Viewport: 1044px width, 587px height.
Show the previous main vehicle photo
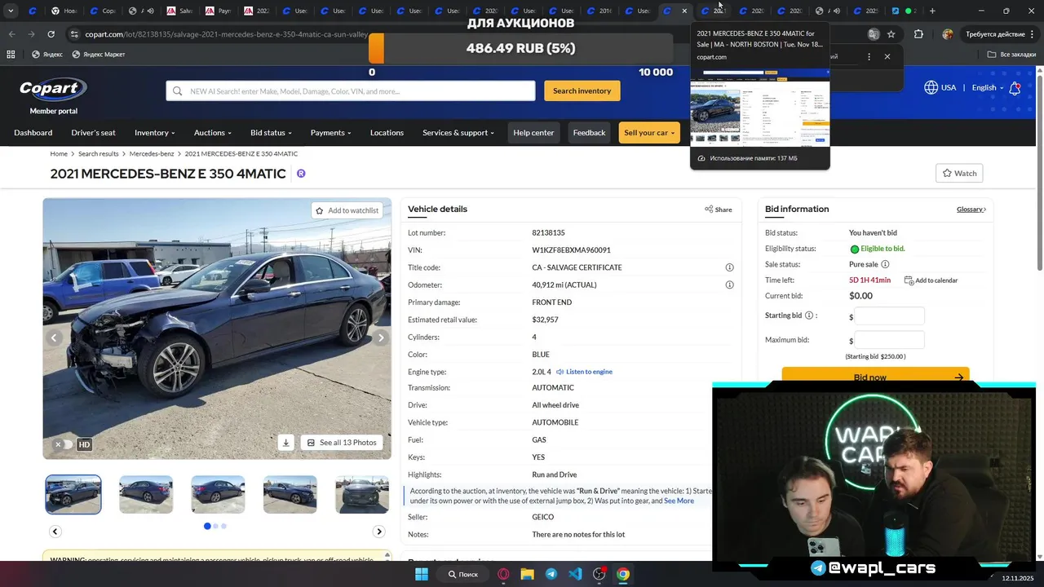54,338
